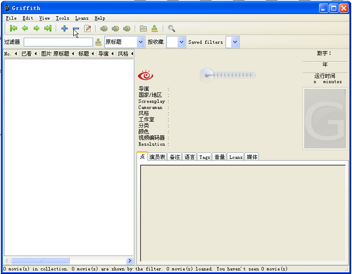Sort list by the 风格 column header
Image resolution: width=352 pixels, height=274 pixels.
(x=125, y=54)
